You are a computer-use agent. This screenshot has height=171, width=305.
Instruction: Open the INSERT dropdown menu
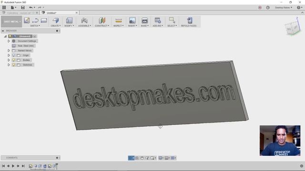(132, 26)
